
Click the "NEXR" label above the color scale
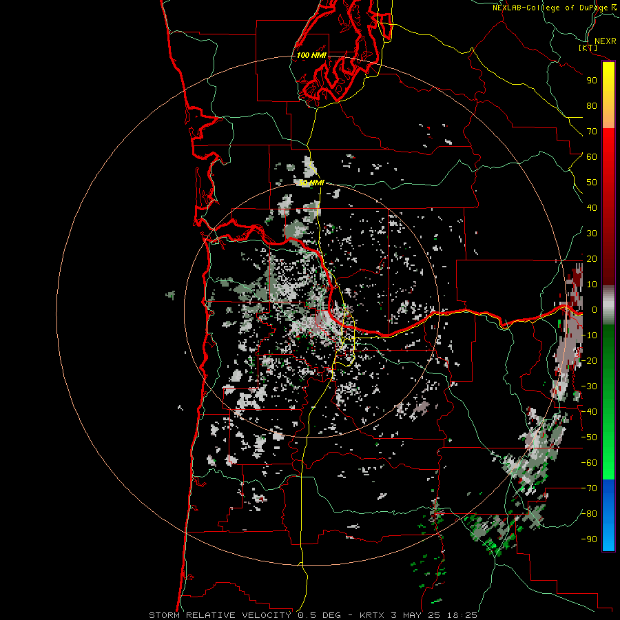coord(606,41)
